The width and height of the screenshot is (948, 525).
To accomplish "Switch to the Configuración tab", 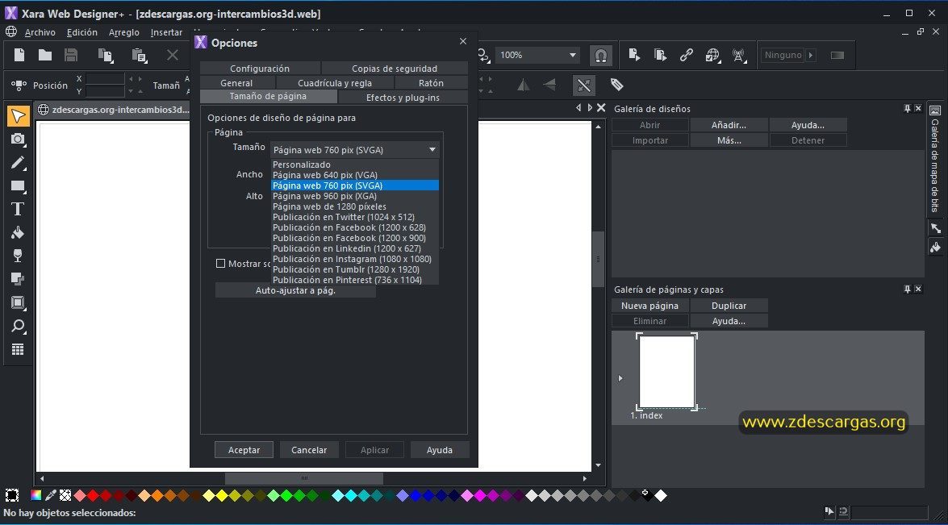I will click(x=259, y=69).
